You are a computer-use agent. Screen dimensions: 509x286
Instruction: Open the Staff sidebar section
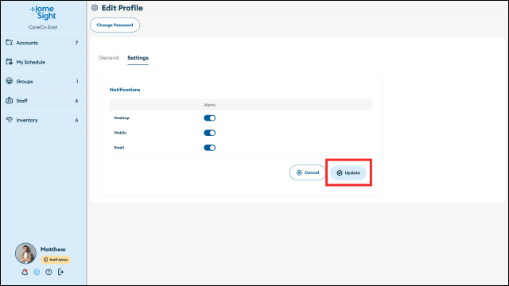tap(43, 101)
